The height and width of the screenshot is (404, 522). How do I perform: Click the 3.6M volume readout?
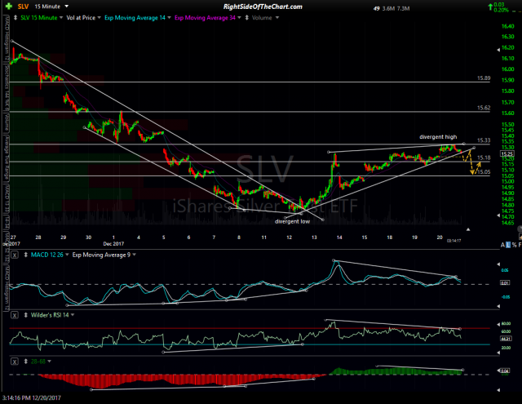pyautogui.click(x=388, y=9)
